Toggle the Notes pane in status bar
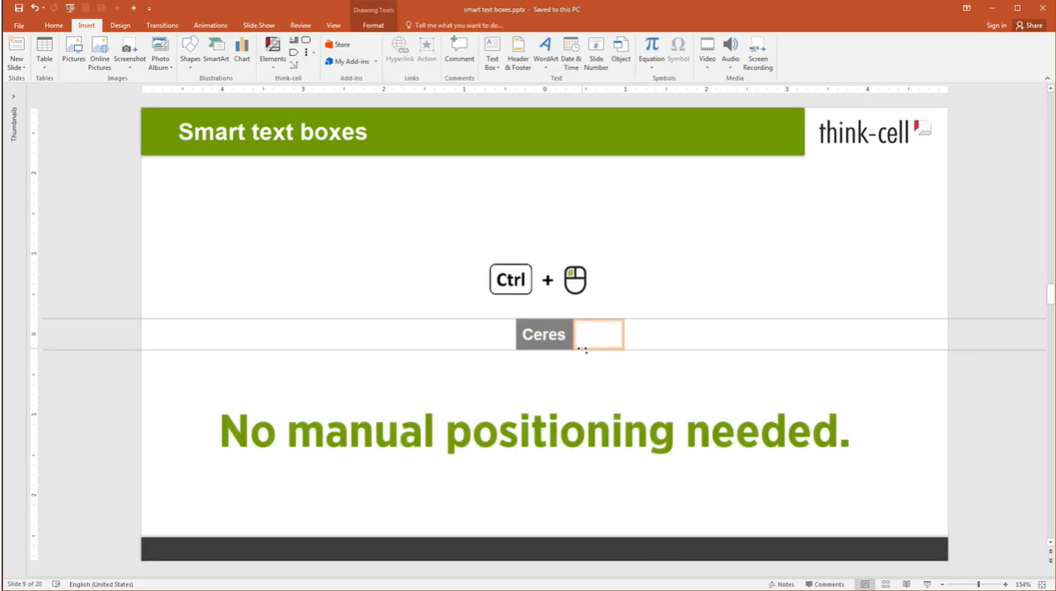Image resolution: width=1056 pixels, height=591 pixels. point(781,584)
